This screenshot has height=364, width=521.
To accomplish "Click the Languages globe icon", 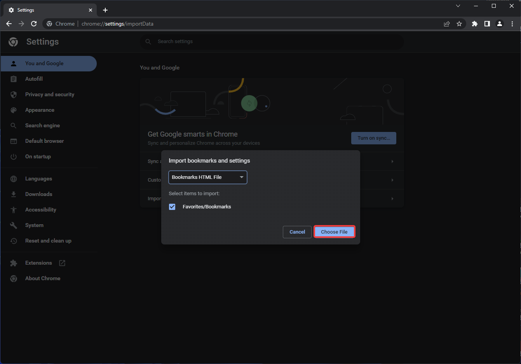I will [x=14, y=179].
